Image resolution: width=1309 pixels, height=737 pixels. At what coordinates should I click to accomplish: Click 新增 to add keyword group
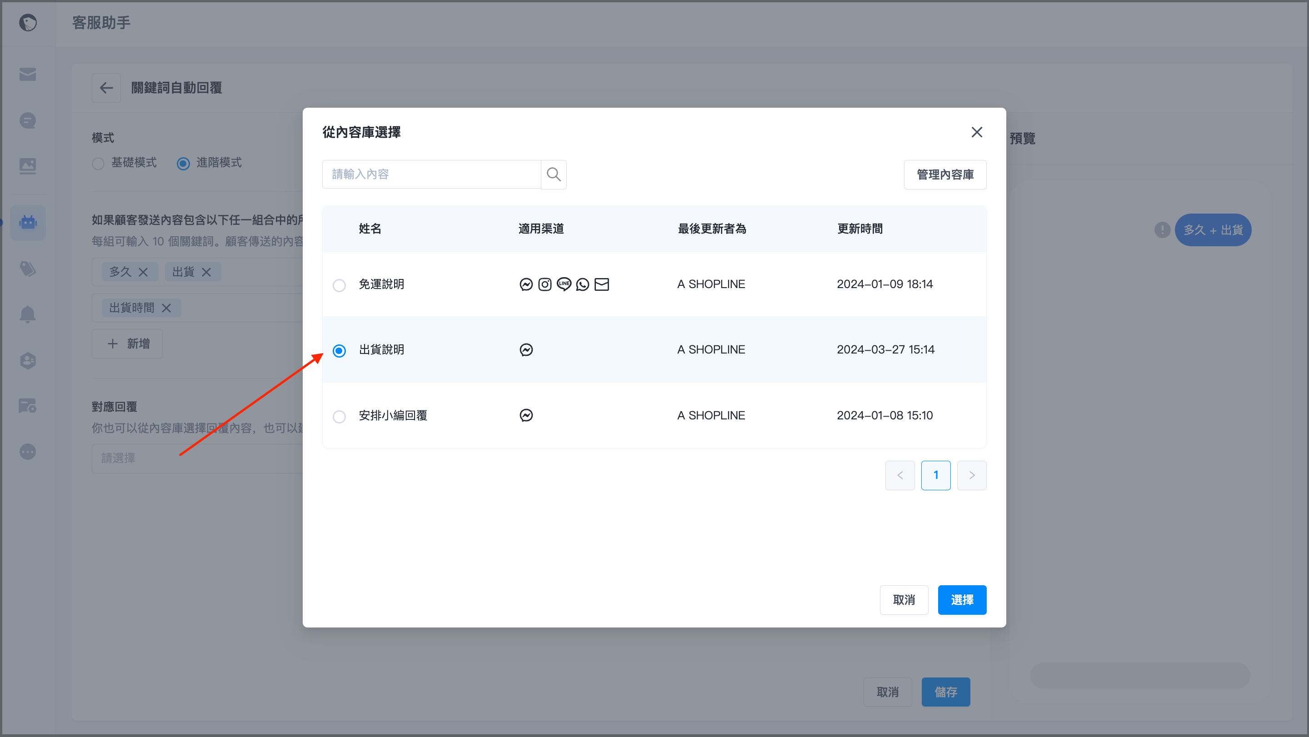(x=127, y=344)
